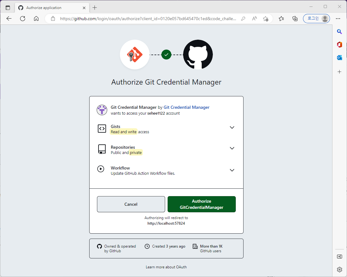Start Read aloud from address bar
This screenshot has height=277, width=347.
(254, 19)
